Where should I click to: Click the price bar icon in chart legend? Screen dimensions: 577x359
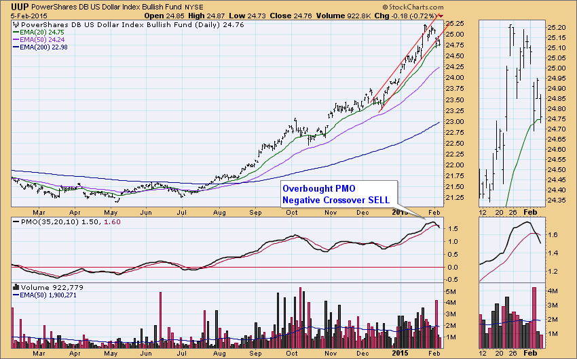click(x=16, y=25)
